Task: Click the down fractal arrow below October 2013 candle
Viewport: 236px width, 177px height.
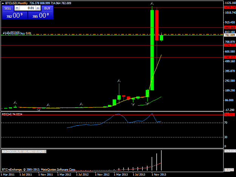Action: tap(147, 103)
